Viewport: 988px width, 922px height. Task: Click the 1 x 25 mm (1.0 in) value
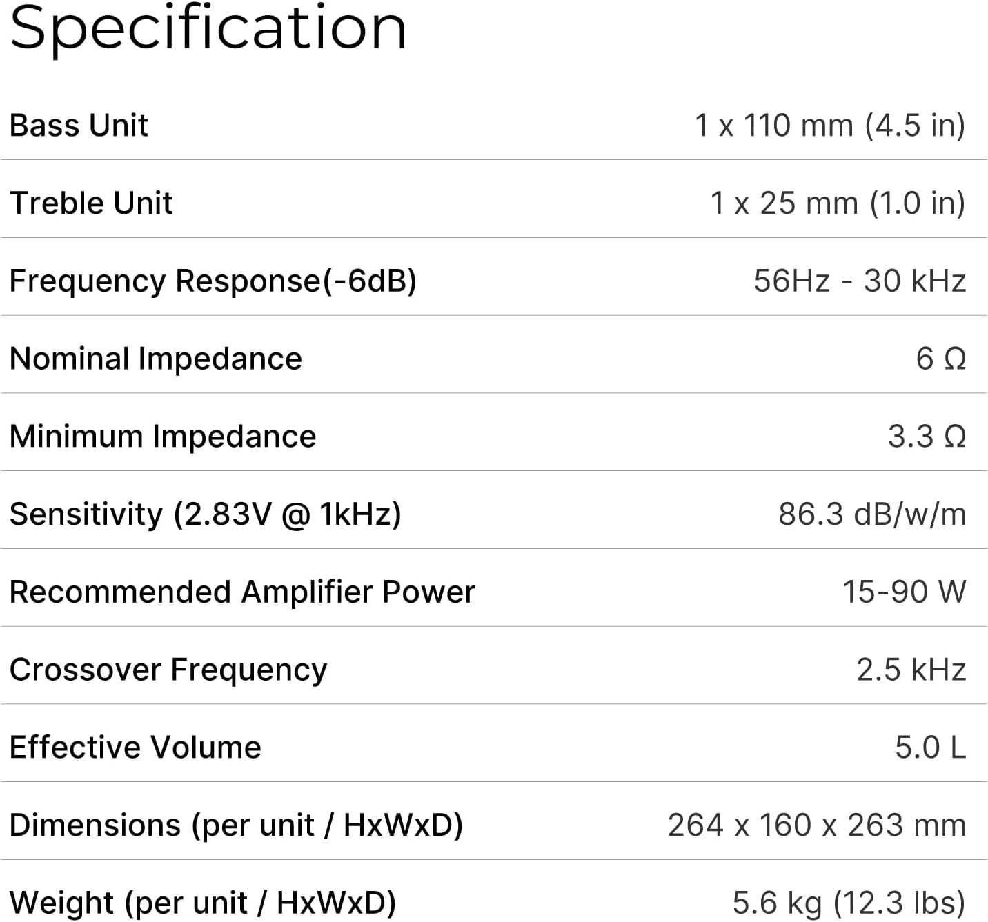tap(837, 203)
